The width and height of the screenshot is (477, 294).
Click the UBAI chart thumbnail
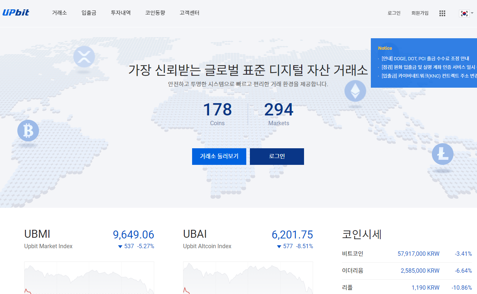click(x=248, y=278)
